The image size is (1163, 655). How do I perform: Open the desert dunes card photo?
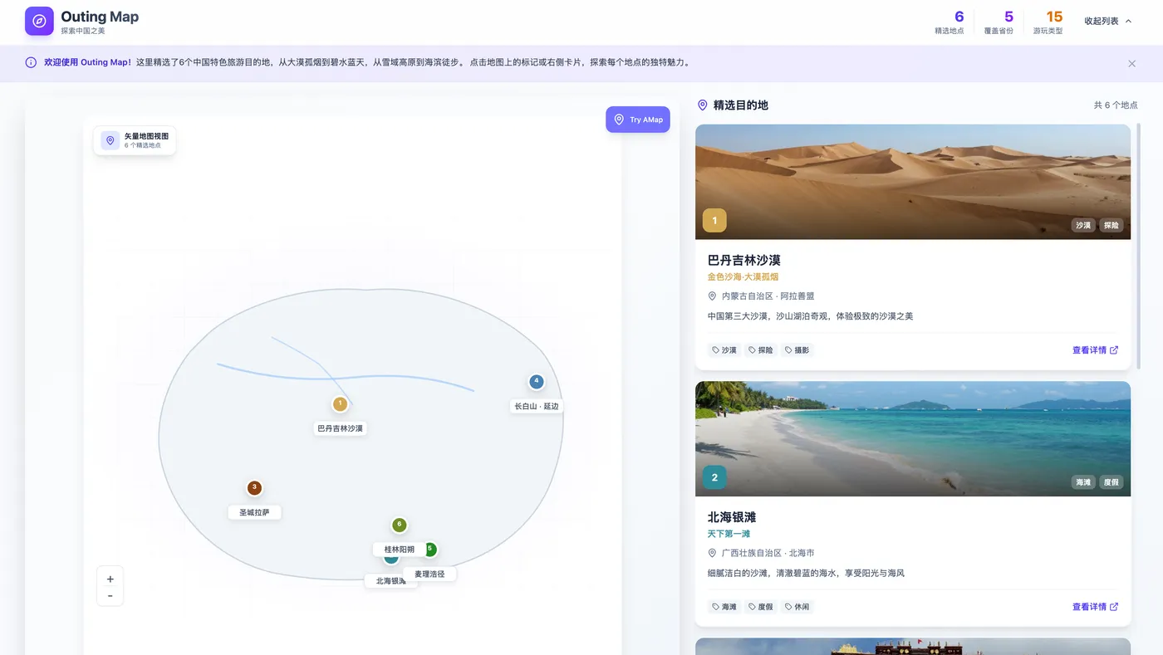pyautogui.click(x=913, y=182)
